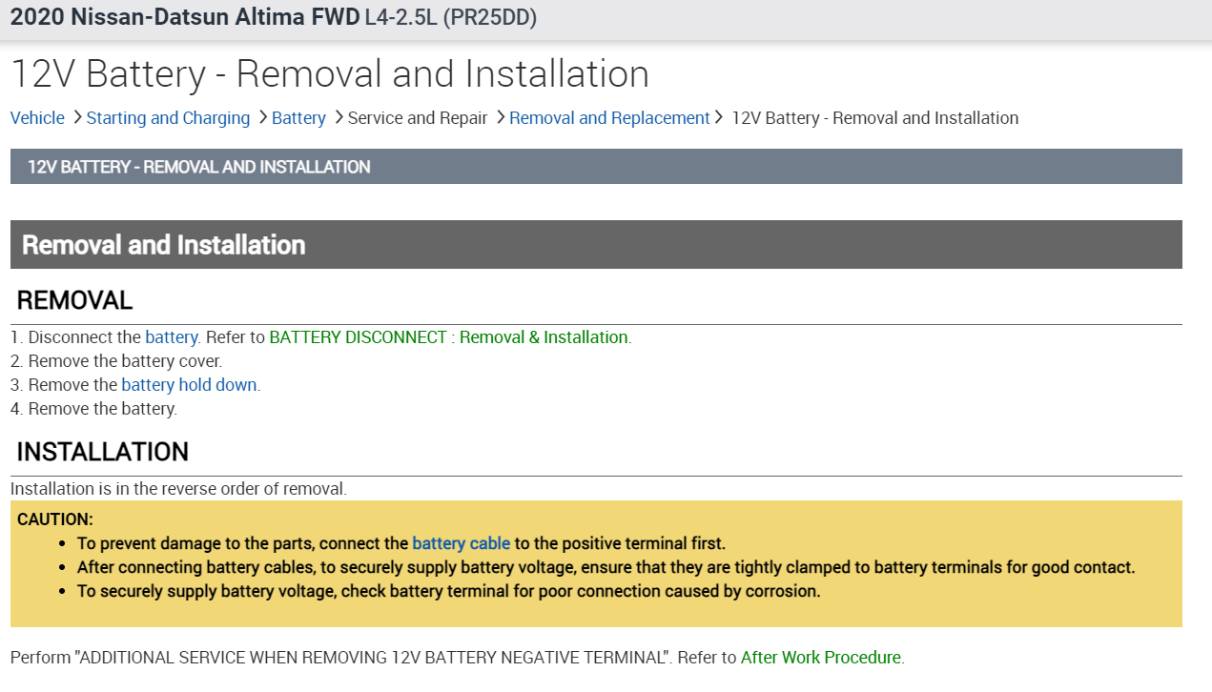Go to the Battery breadcrumb section
Image resolution: width=1212 pixels, height=692 pixels.
click(x=298, y=118)
